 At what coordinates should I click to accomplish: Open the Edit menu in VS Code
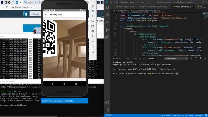(x=116, y=2)
